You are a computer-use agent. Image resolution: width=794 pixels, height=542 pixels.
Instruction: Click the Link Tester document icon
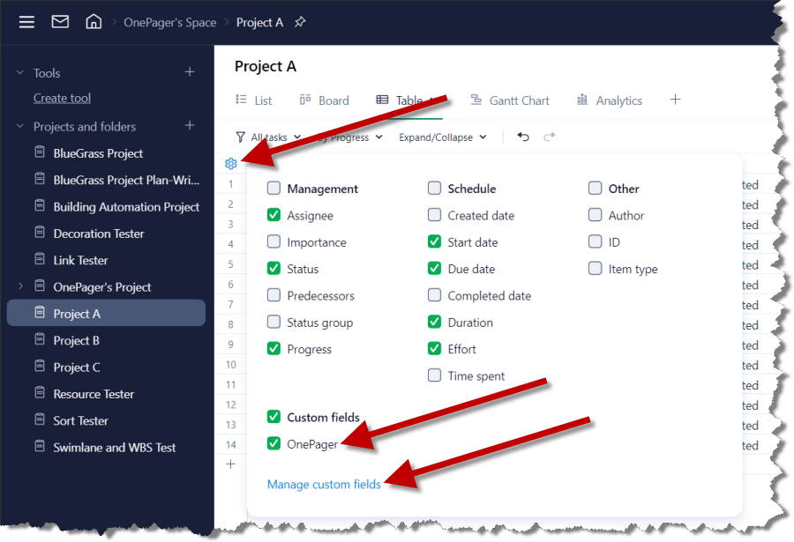pyautogui.click(x=40, y=260)
